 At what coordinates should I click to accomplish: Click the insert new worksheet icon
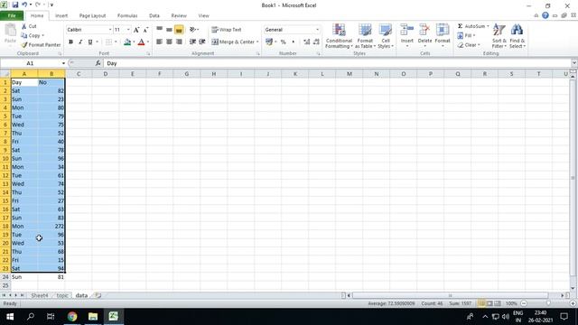(98, 295)
